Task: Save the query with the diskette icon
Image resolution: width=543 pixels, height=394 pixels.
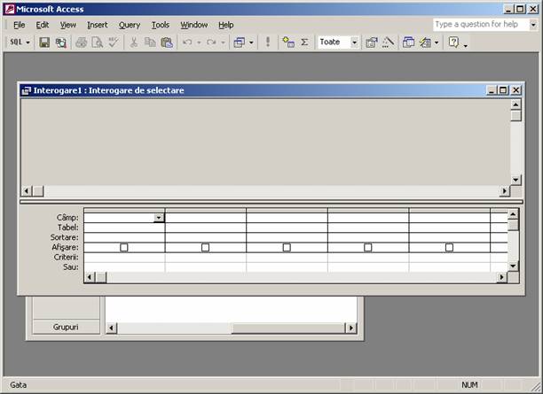Action: click(x=44, y=42)
